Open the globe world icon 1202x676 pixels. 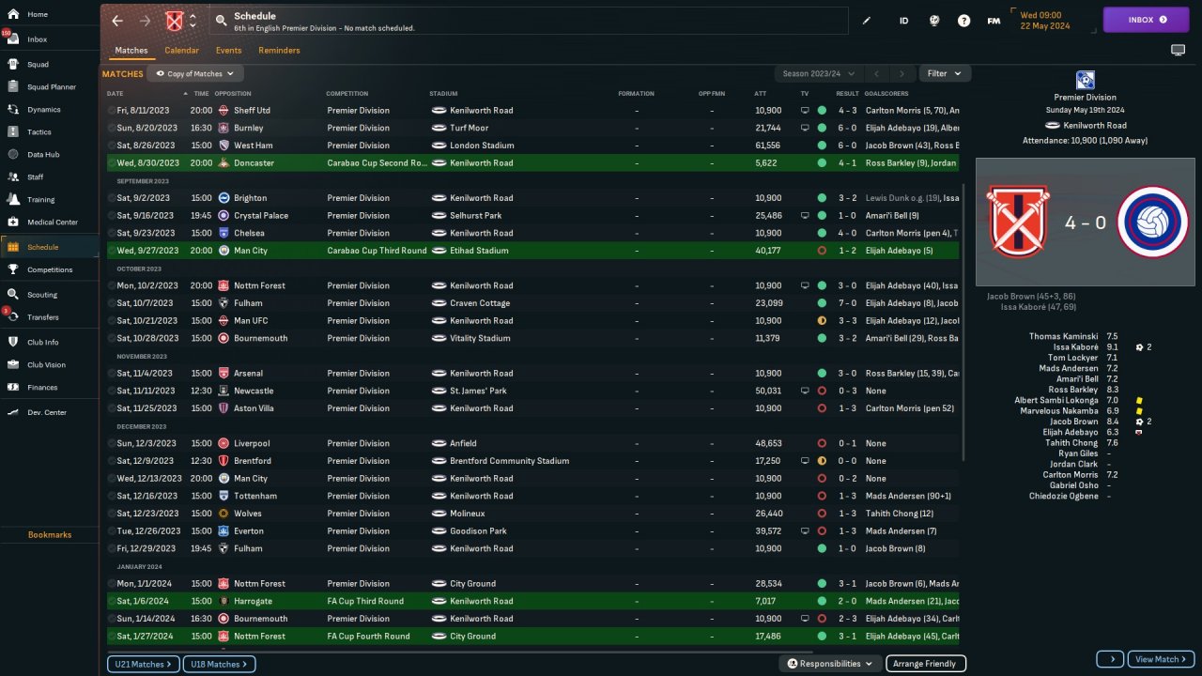pyautogui.click(x=934, y=20)
